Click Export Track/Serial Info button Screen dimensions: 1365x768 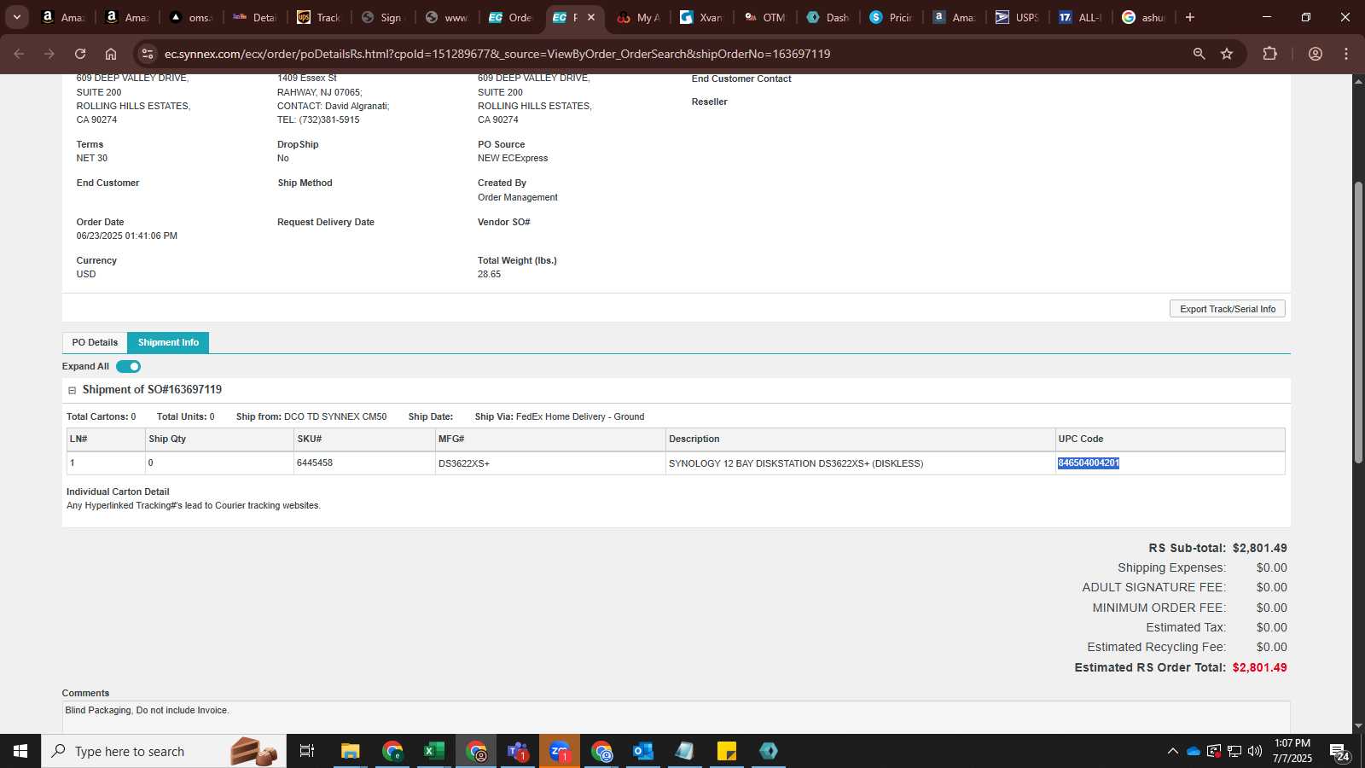(x=1227, y=309)
